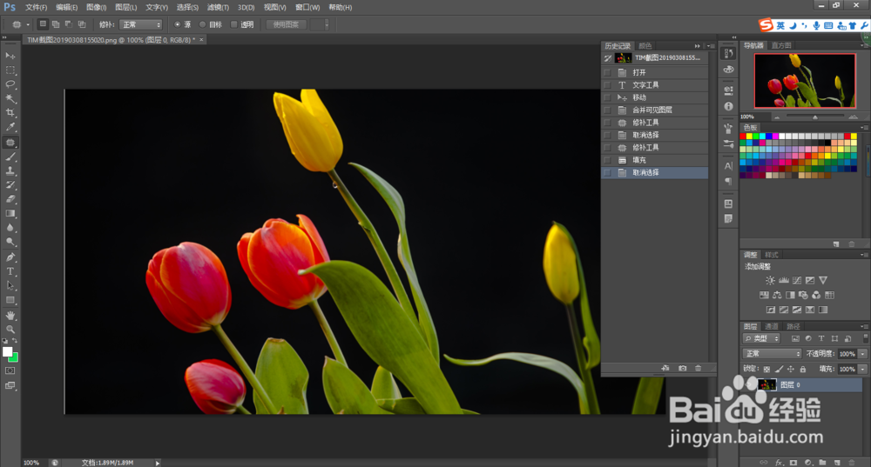
Task: Toggle Quick Mask mode icon
Action: 10,370
